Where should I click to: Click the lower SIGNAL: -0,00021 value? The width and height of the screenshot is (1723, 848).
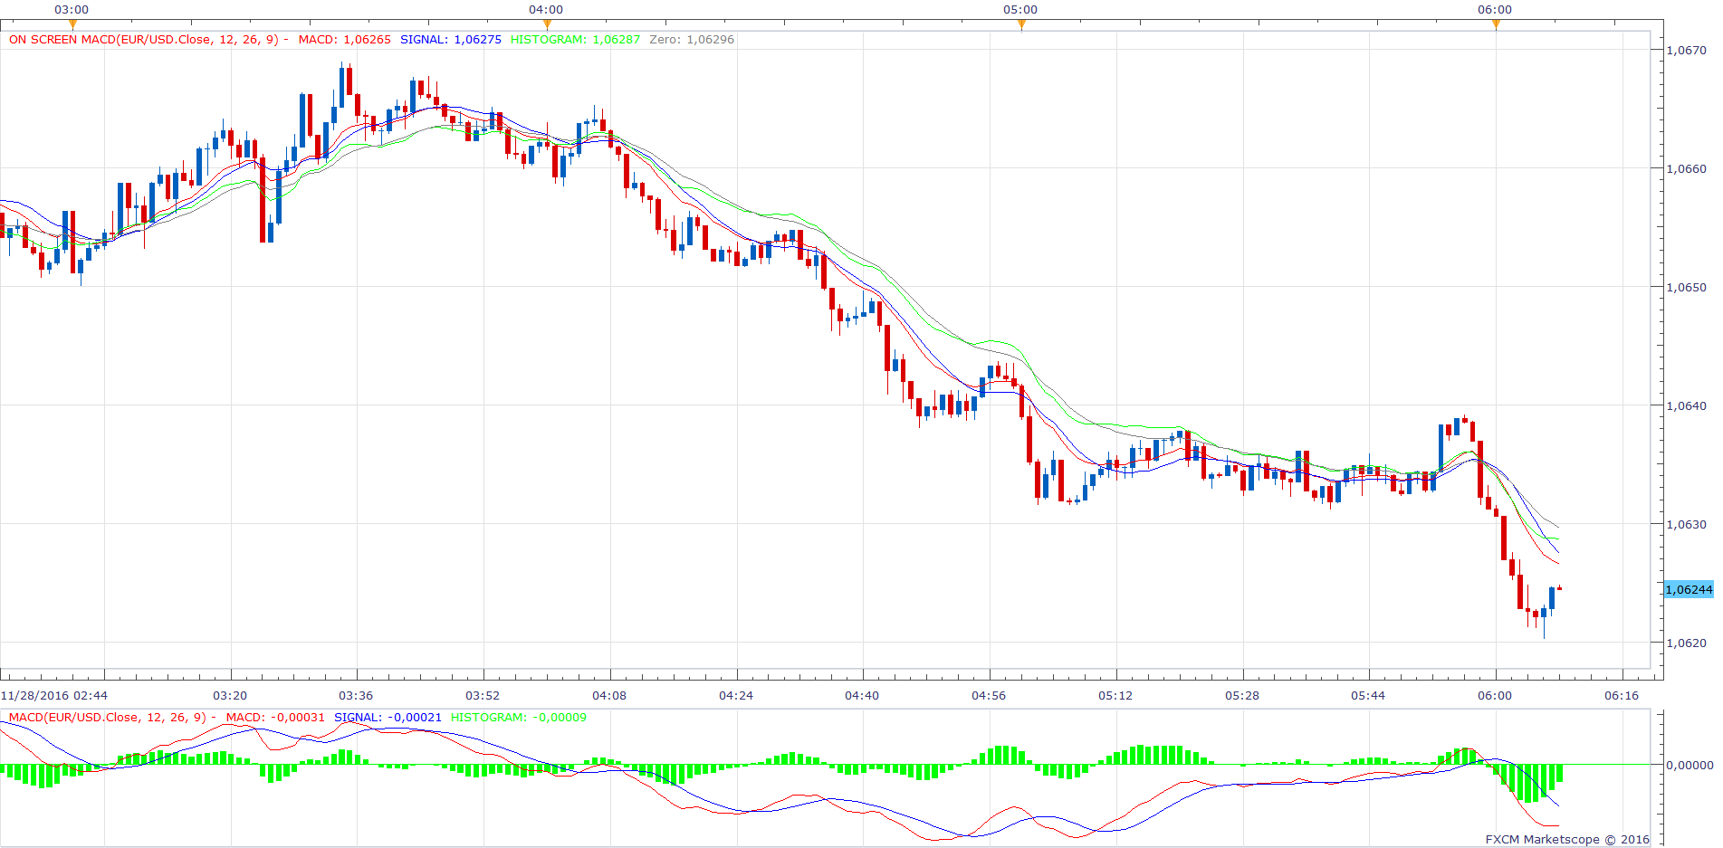tap(388, 718)
